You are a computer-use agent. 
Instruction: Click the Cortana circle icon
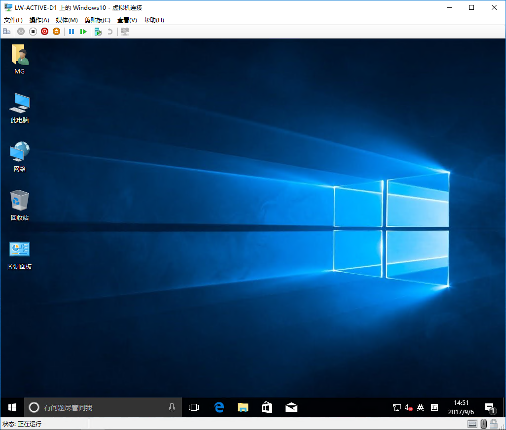pos(34,407)
